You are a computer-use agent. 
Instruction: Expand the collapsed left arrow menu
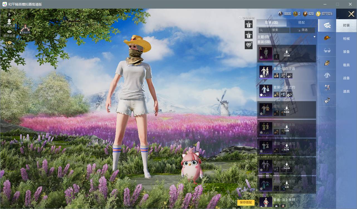point(9,14)
